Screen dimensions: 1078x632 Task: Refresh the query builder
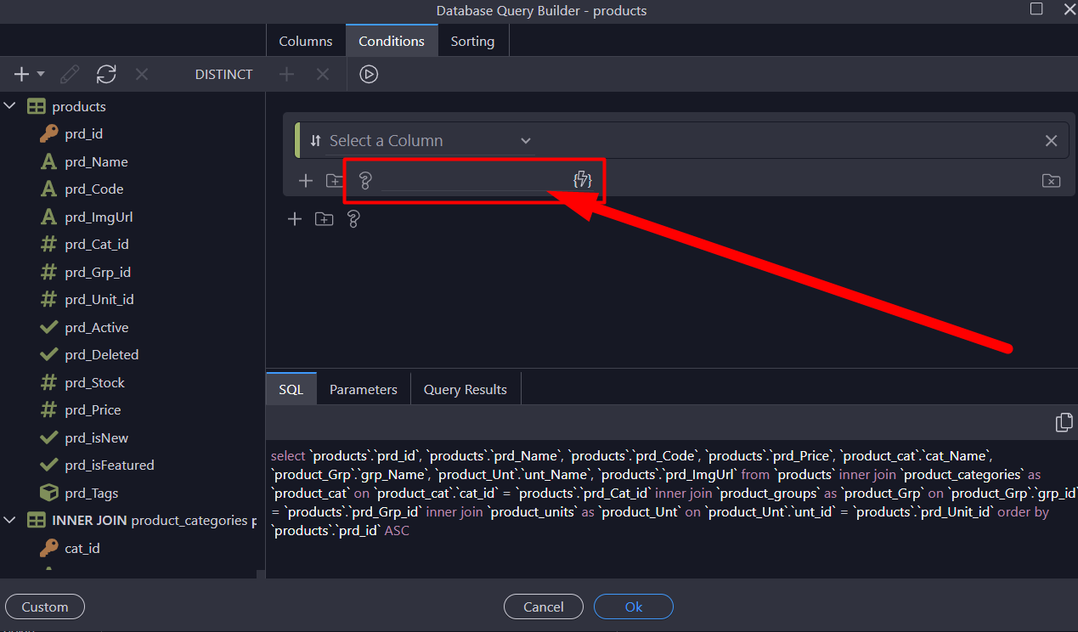pos(105,74)
